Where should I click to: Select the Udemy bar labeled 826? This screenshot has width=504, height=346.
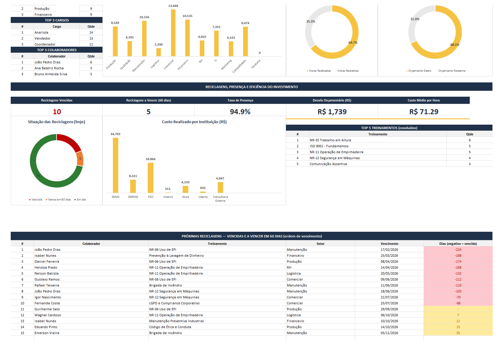[x=203, y=192]
